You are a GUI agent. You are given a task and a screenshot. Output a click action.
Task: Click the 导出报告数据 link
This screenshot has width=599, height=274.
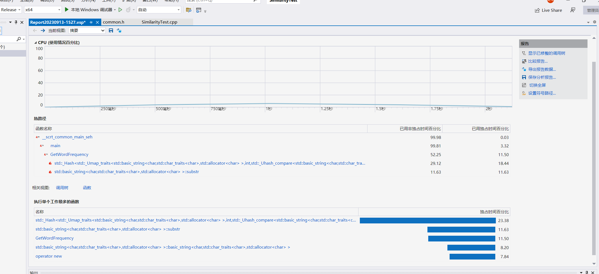point(542,69)
